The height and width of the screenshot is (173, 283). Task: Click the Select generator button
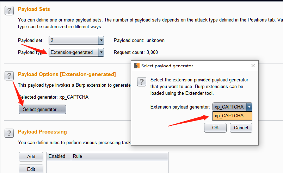(x=42, y=110)
